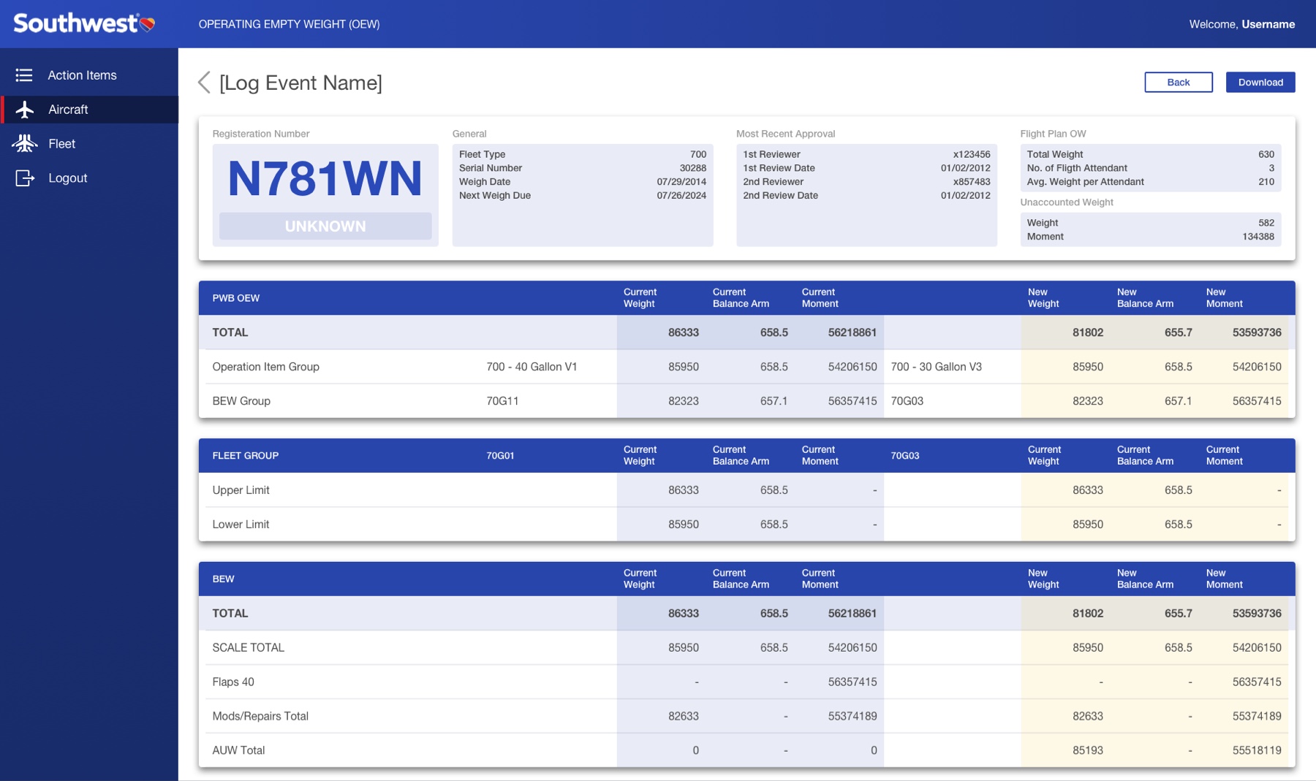Click 700 - 40 Gallon V1 cell
The image size is (1316, 781).
coord(532,367)
